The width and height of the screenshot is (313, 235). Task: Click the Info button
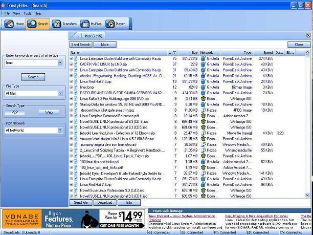tap(129, 202)
